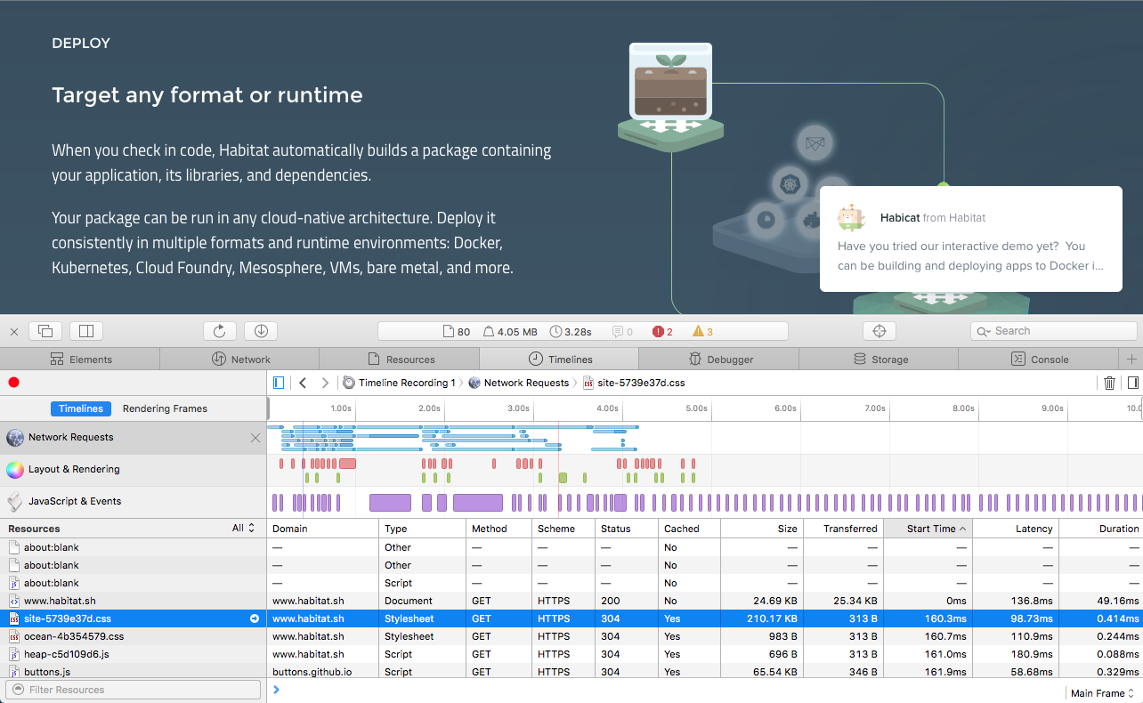
Task: Add a new inspector tab with plus
Action: point(1131,360)
